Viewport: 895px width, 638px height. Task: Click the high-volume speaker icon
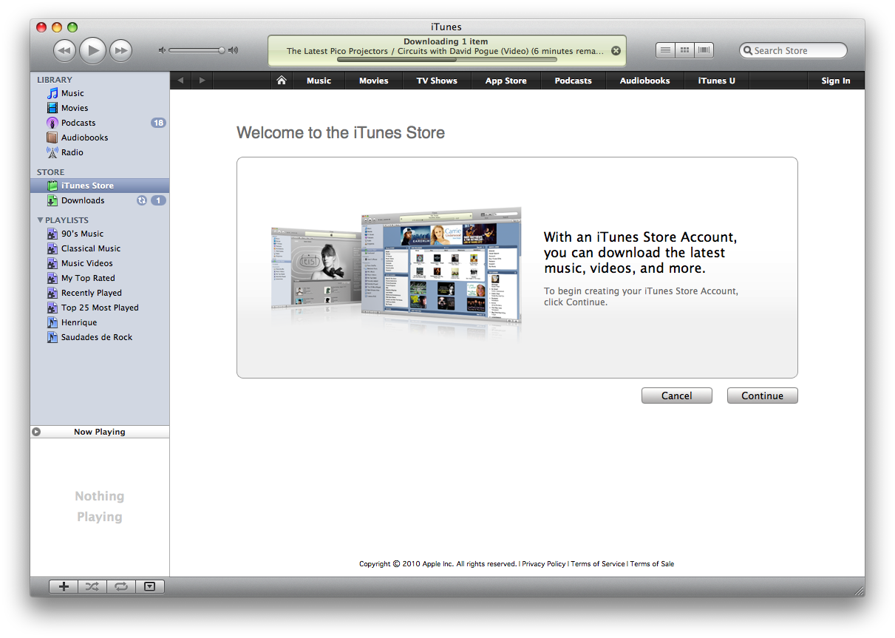pos(234,50)
